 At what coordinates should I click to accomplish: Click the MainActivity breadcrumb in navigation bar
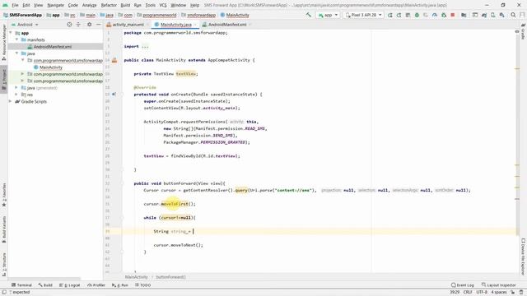[235, 15]
